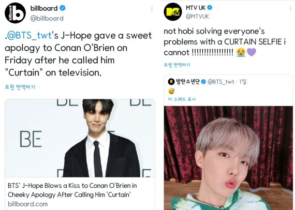Click the MTV UK display name
The width and height of the screenshot is (295, 210).
(x=196, y=8)
